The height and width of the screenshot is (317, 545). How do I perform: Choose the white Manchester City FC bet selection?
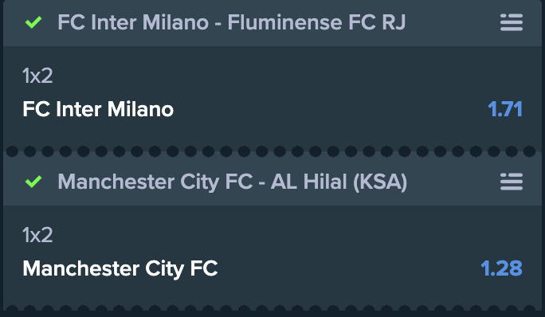[x=120, y=268]
